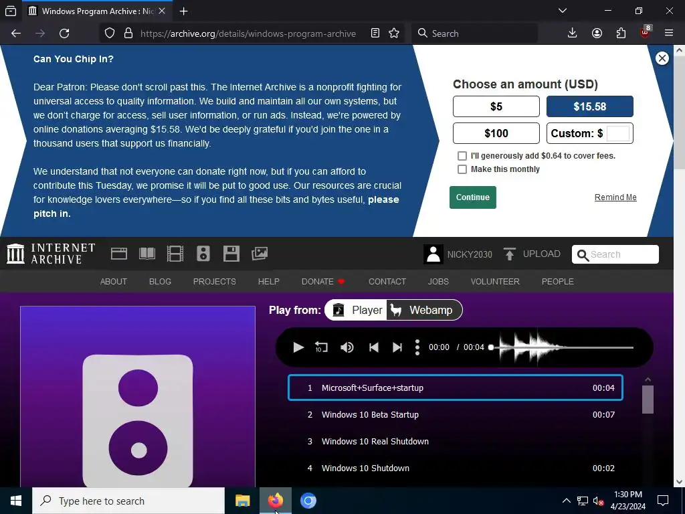The height and width of the screenshot is (514, 685).
Task: Open uBlock Origin extension icon
Action: pyautogui.click(x=645, y=32)
